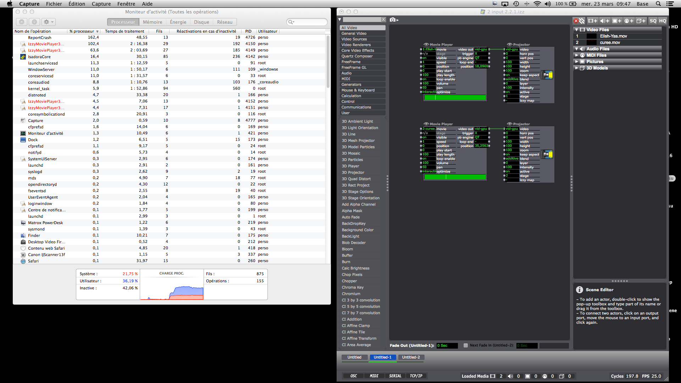Select the Processeur tab in Activity Monitor
This screenshot has height=383, width=681.
(x=122, y=22)
